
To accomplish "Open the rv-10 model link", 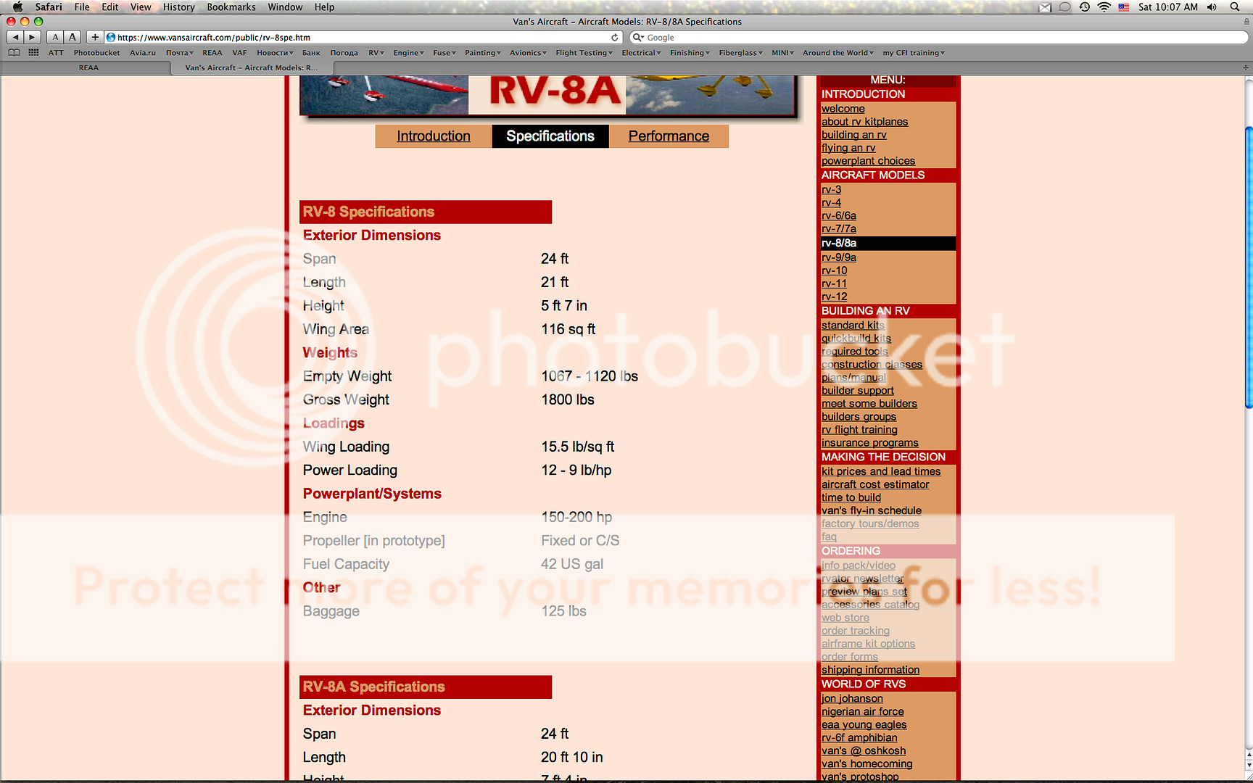I will pyautogui.click(x=834, y=271).
